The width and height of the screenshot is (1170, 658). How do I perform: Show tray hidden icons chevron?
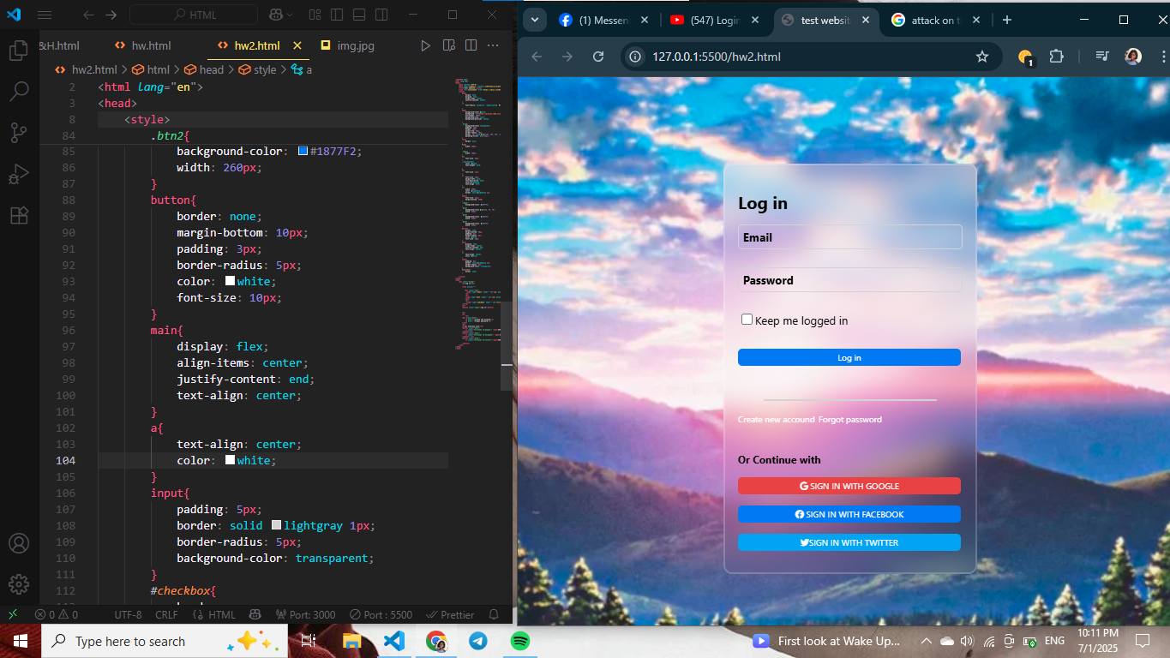click(x=926, y=641)
